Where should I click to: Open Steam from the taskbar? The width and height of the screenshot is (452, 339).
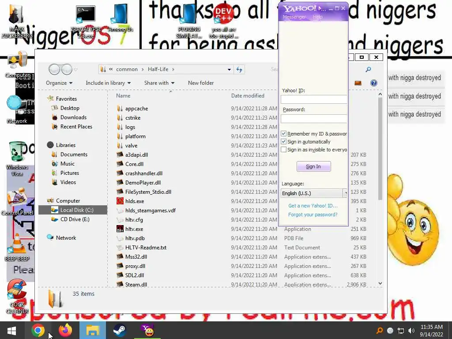point(119,330)
